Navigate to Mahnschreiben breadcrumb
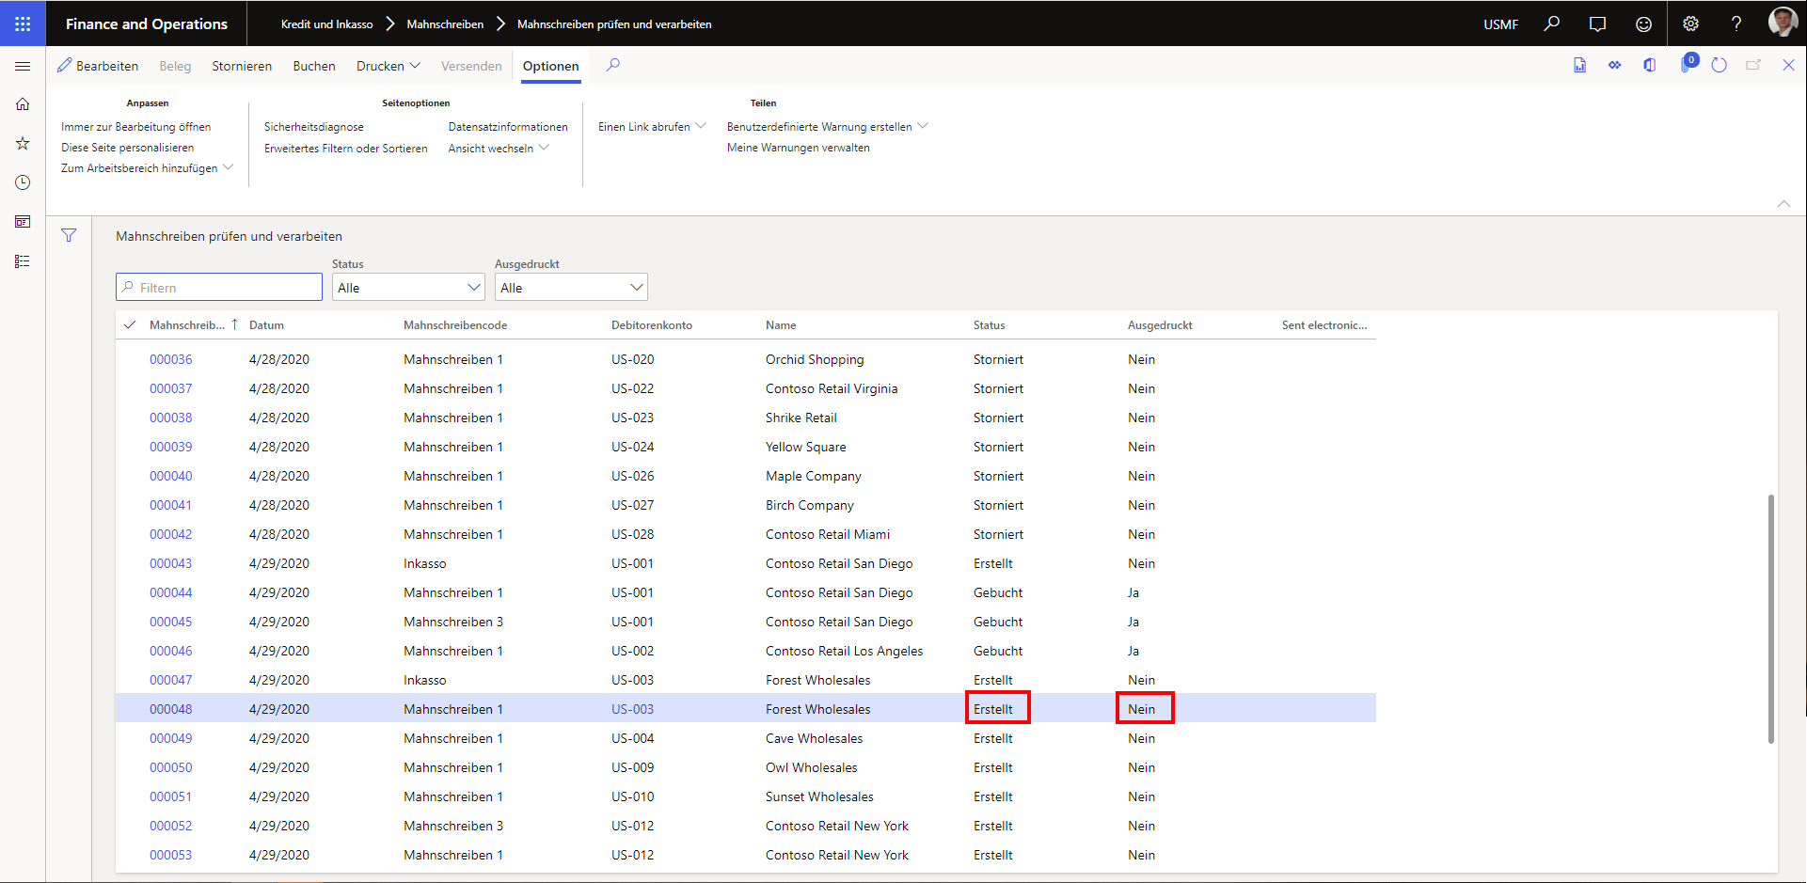This screenshot has width=1807, height=883. [x=445, y=24]
